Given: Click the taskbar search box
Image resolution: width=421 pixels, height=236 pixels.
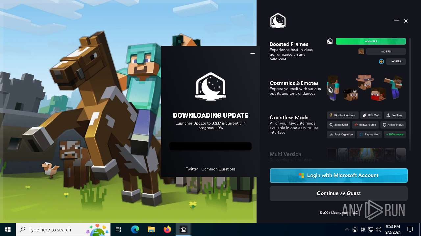Looking at the screenshot, I should tap(64, 229).
